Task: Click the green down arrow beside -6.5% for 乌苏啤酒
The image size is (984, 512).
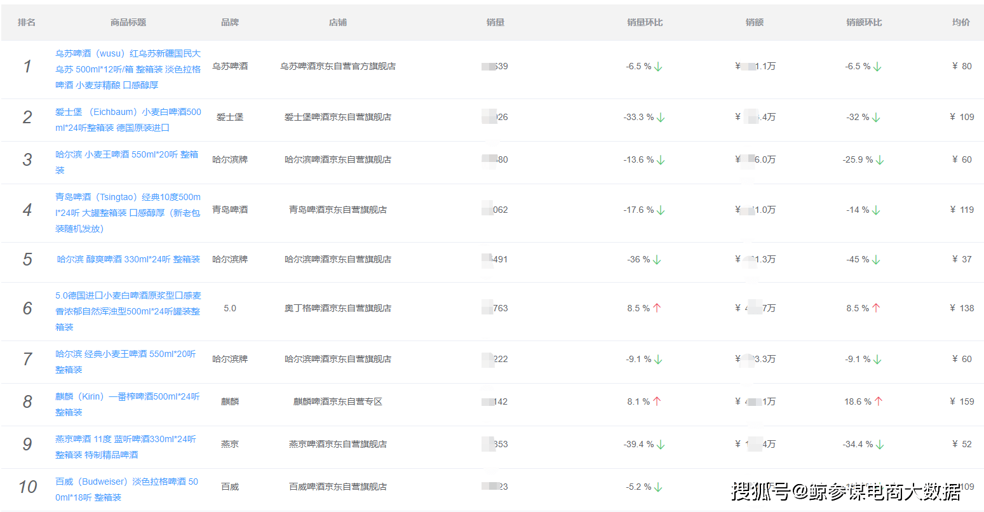Action: pos(659,66)
